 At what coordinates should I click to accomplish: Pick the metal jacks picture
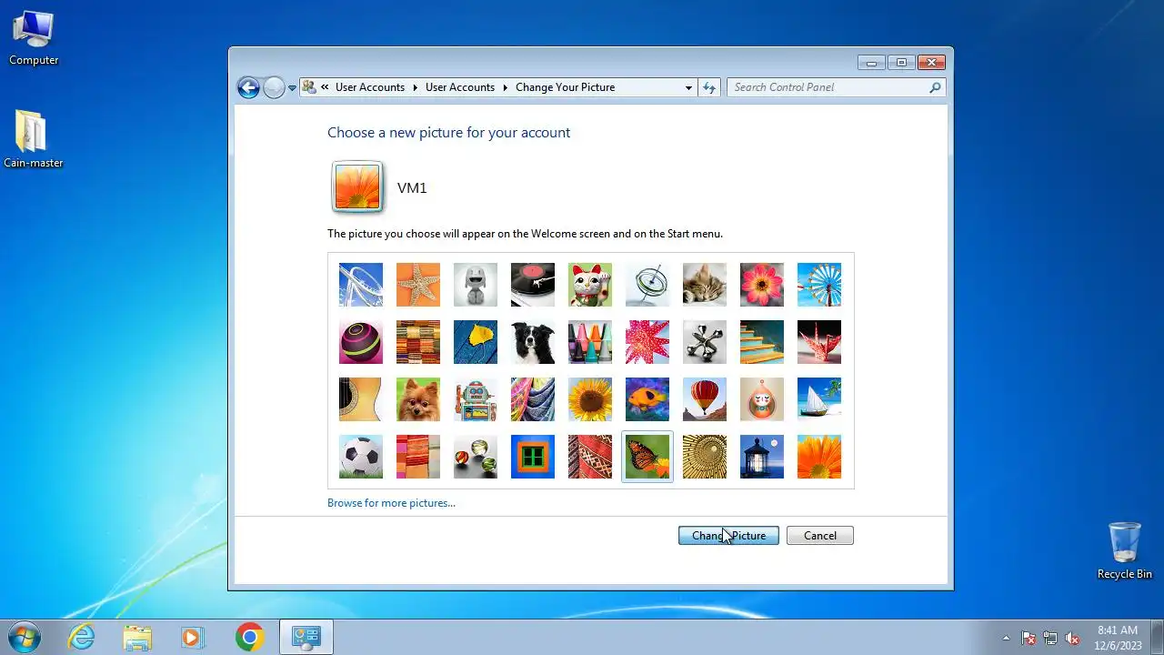tap(705, 342)
